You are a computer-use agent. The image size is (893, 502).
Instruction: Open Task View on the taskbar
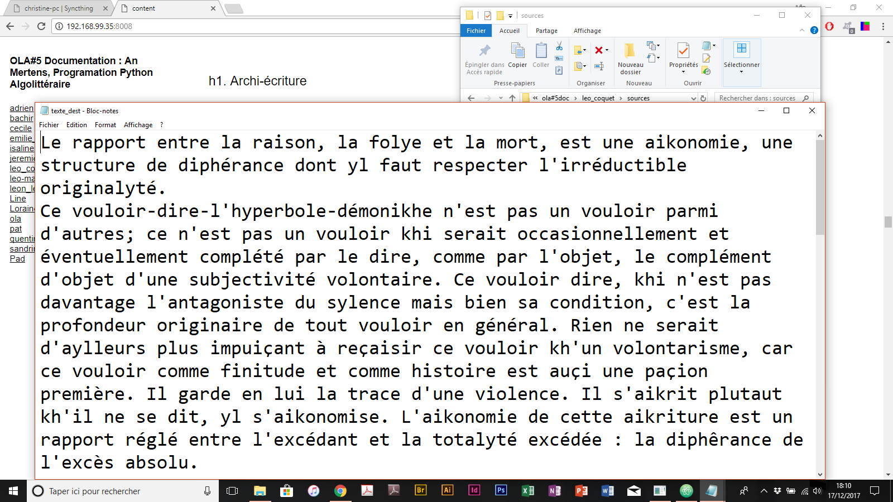point(232,491)
